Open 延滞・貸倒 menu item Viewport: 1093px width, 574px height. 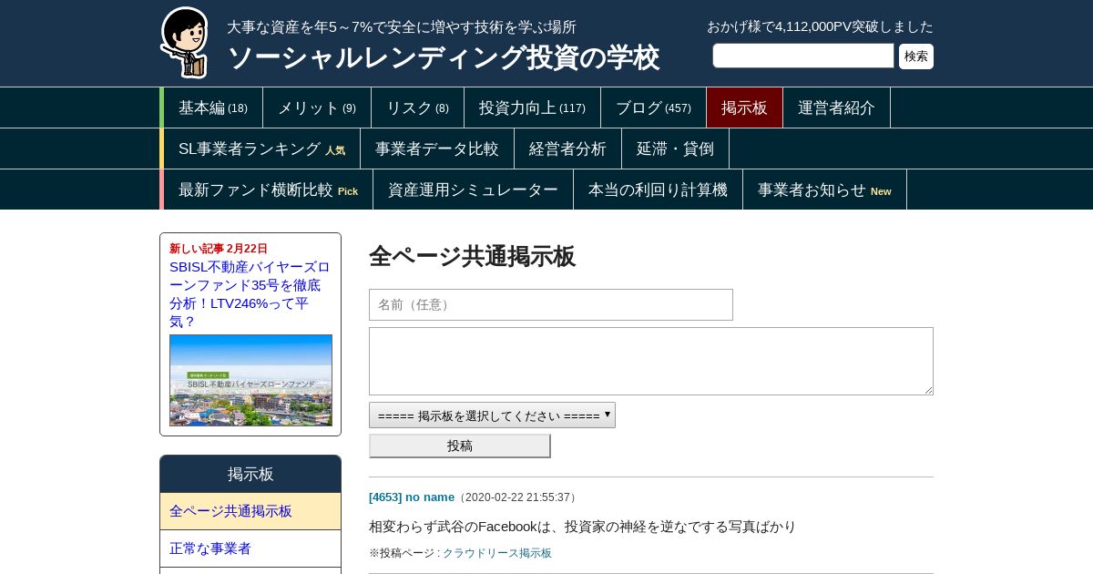pyautogui.click(x=675, y=149)
